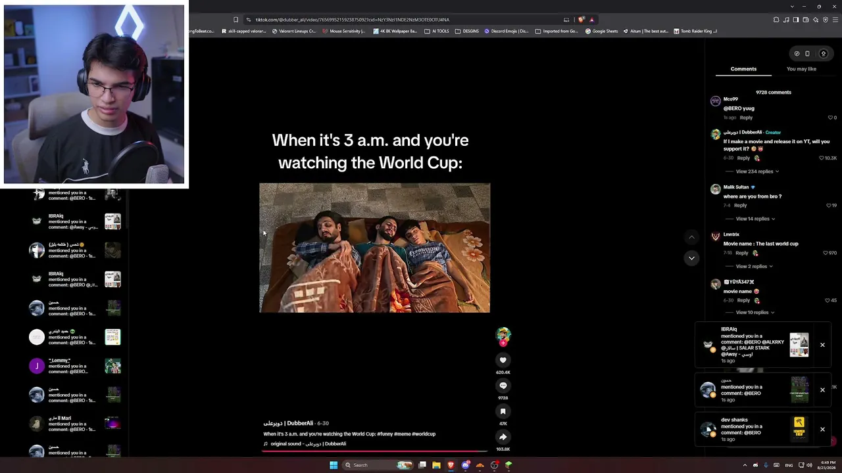Click the browser address bar URL
842x473 pixels.
coord(353,20)
